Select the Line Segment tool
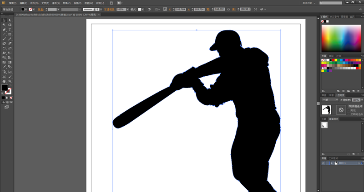 pyautogui.click(x=4, y=34)
